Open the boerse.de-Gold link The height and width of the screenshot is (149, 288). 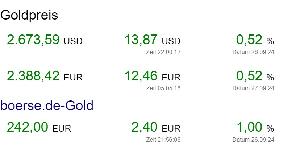pyautogui.click(x=47, y=105)
